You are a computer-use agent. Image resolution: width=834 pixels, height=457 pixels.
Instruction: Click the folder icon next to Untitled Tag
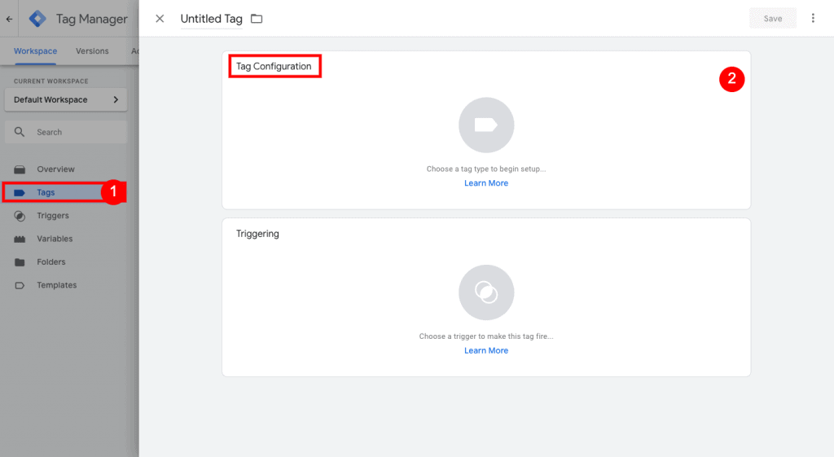tap(257, 19)
